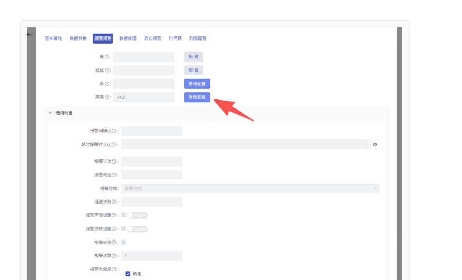Toggle the 报警声音提醒 switch
This screenshot has width=462, height=280.
[x=137, y=215]
